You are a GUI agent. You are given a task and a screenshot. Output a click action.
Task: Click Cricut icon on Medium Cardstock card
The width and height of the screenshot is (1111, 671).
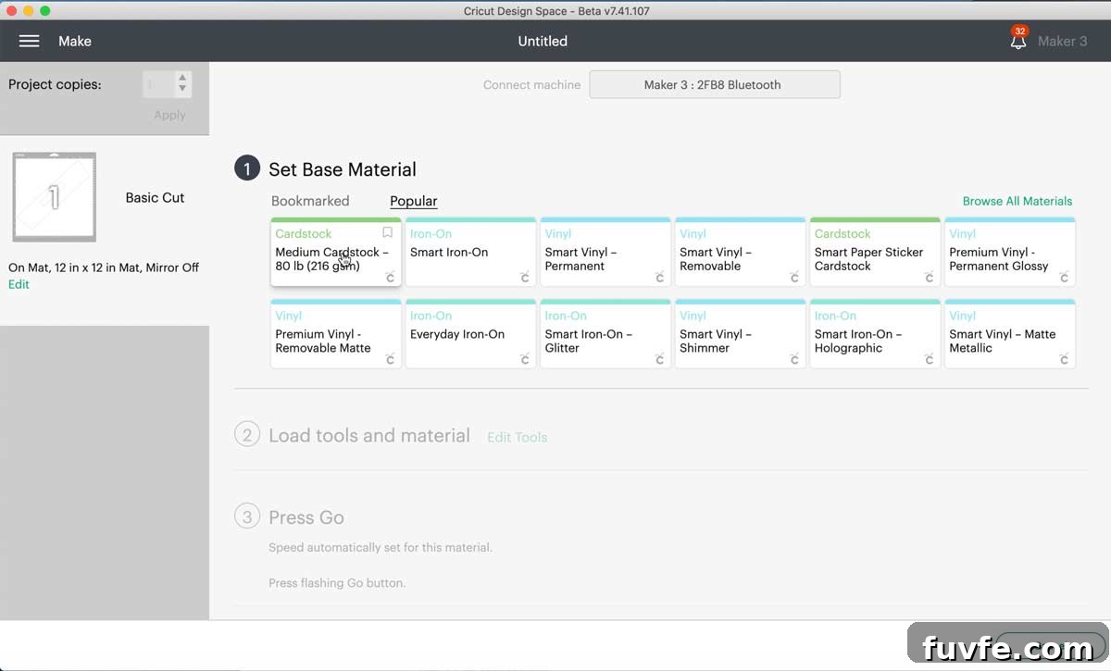(390, 277)
